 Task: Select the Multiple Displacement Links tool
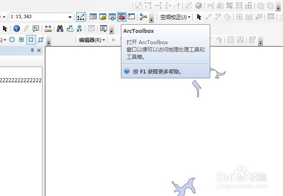pyautogui.click(x=228, y=17)
